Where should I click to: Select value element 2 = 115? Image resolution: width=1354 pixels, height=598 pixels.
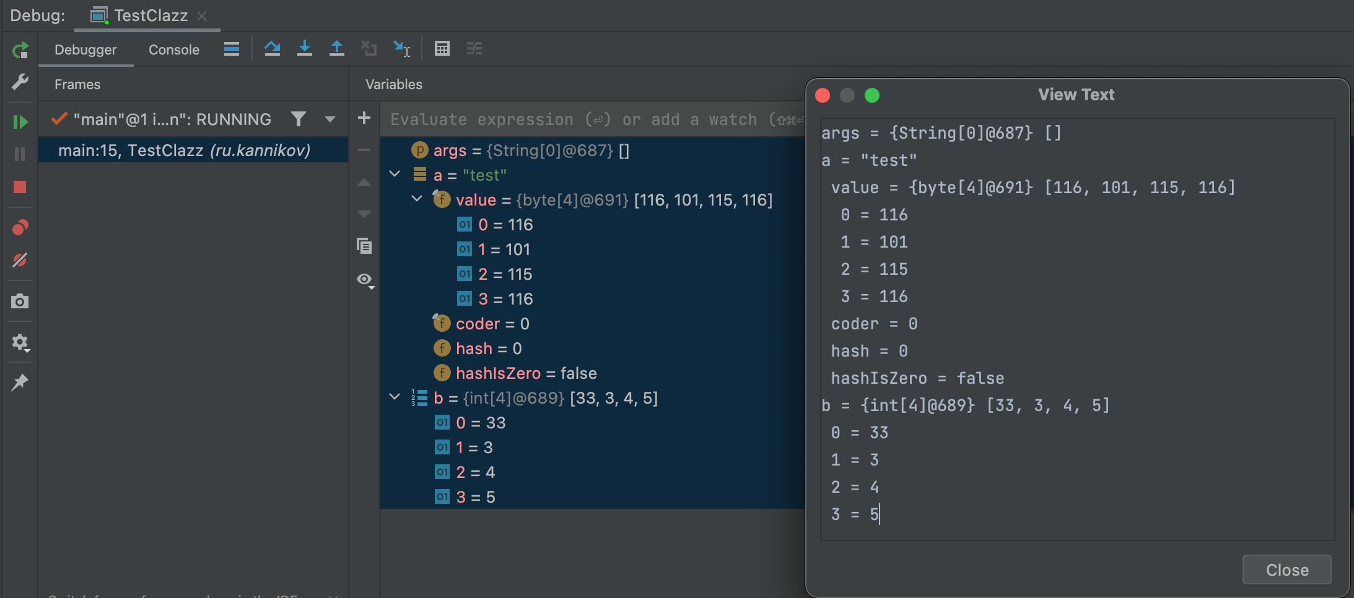(x=592, y=274)
